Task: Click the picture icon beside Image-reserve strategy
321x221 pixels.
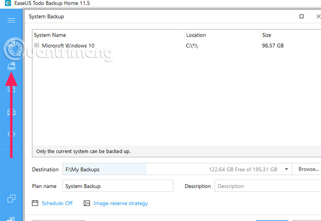Action: pos(87,203)
